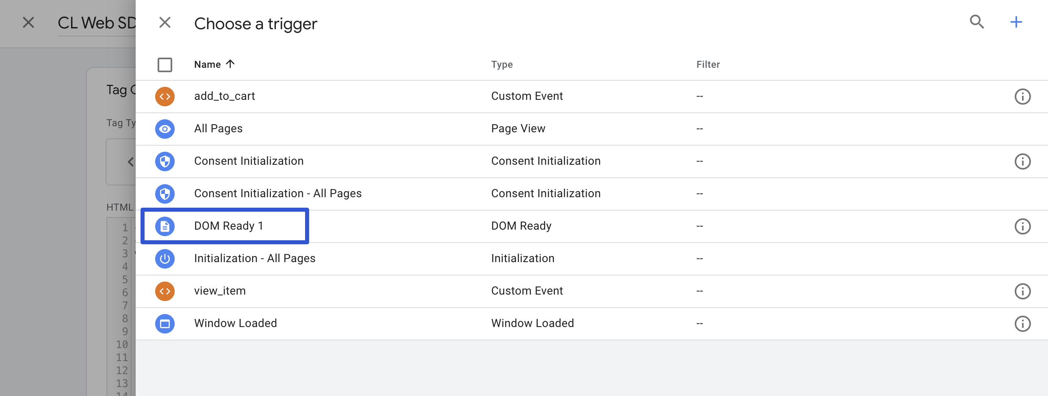The width and height of the screenshot is (1048, 396).
Task: Show info for view_item trigger
Action: coord(1022,291)
